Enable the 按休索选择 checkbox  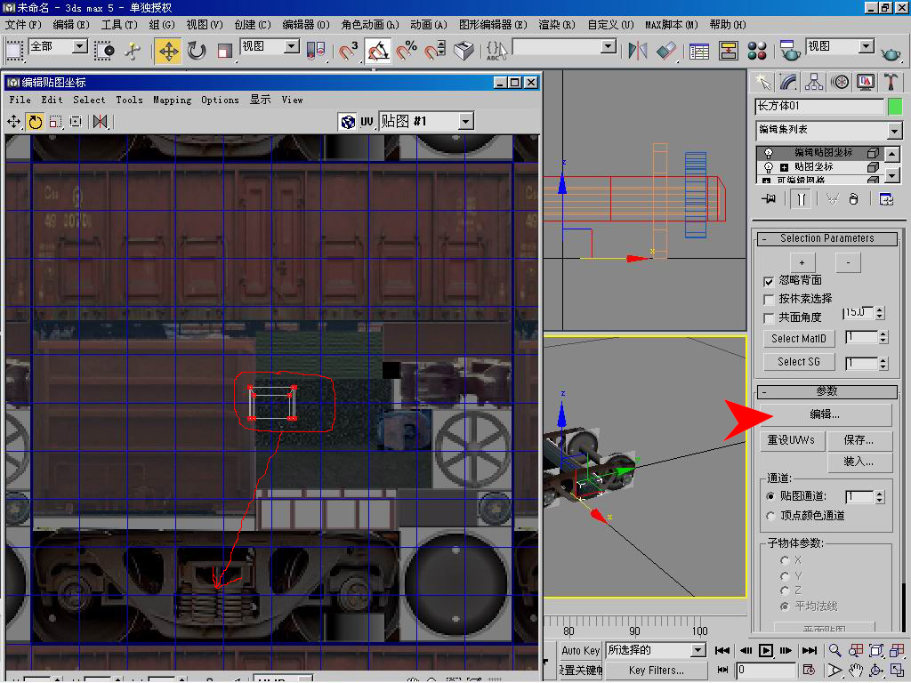pyautogui.click(x=770, y=300)
